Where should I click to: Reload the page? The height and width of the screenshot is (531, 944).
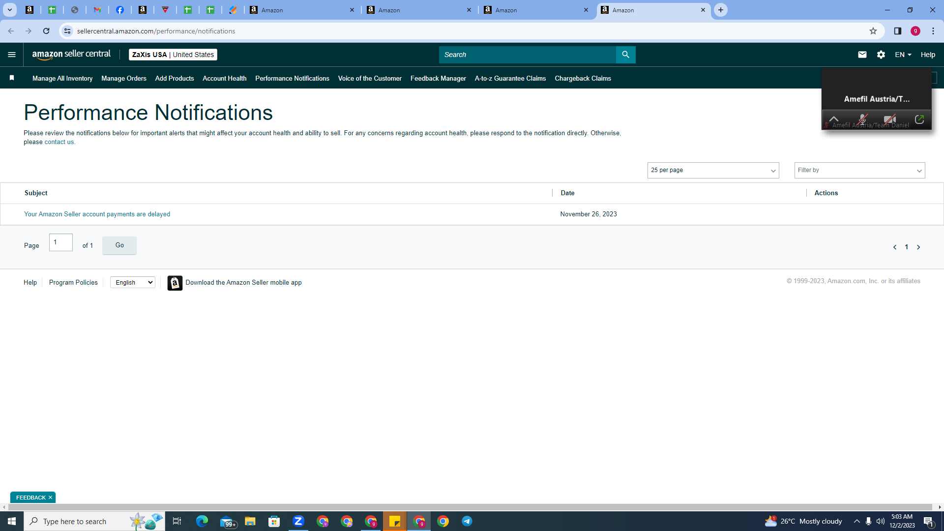pos(46,31)
